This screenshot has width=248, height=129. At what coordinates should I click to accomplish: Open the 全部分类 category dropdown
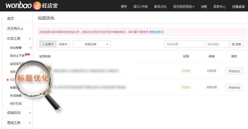(x=91, y=44)
